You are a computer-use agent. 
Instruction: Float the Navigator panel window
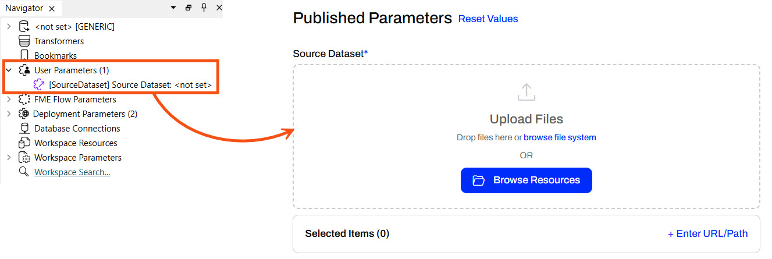click(x=188, y=8)
